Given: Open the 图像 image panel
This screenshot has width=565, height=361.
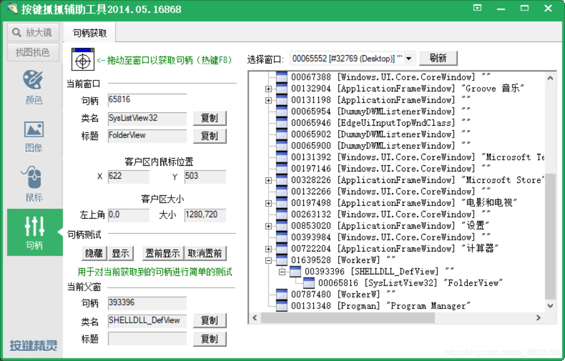Looking at the screenshot, I should click(33, 135).
